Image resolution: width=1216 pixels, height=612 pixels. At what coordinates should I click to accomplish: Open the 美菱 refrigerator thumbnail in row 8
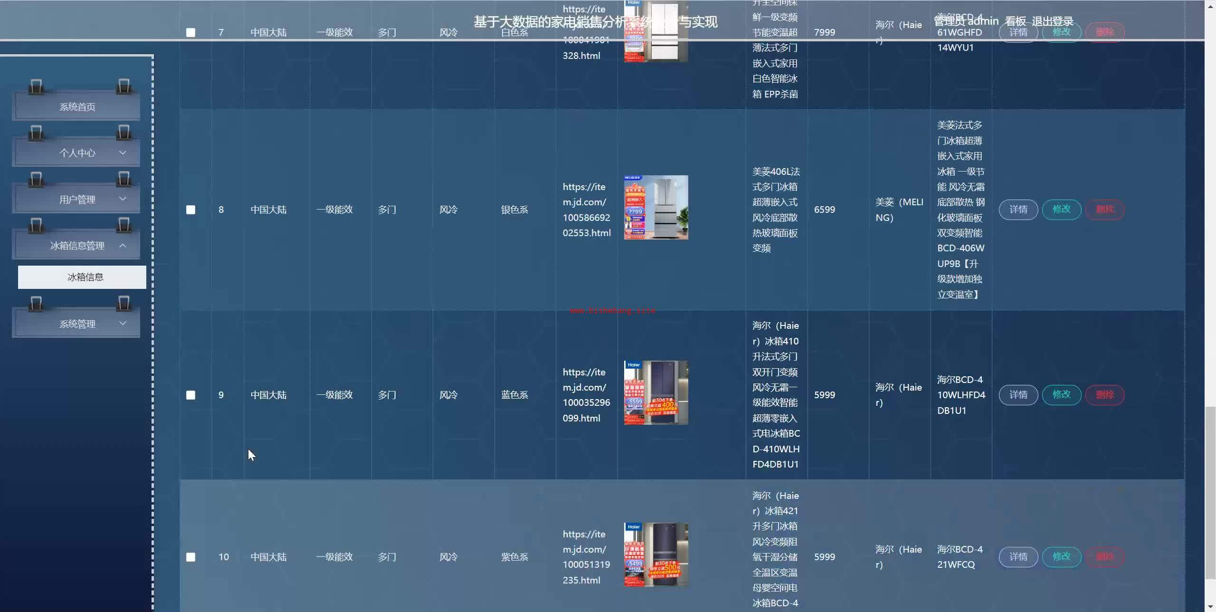(655, 207)
